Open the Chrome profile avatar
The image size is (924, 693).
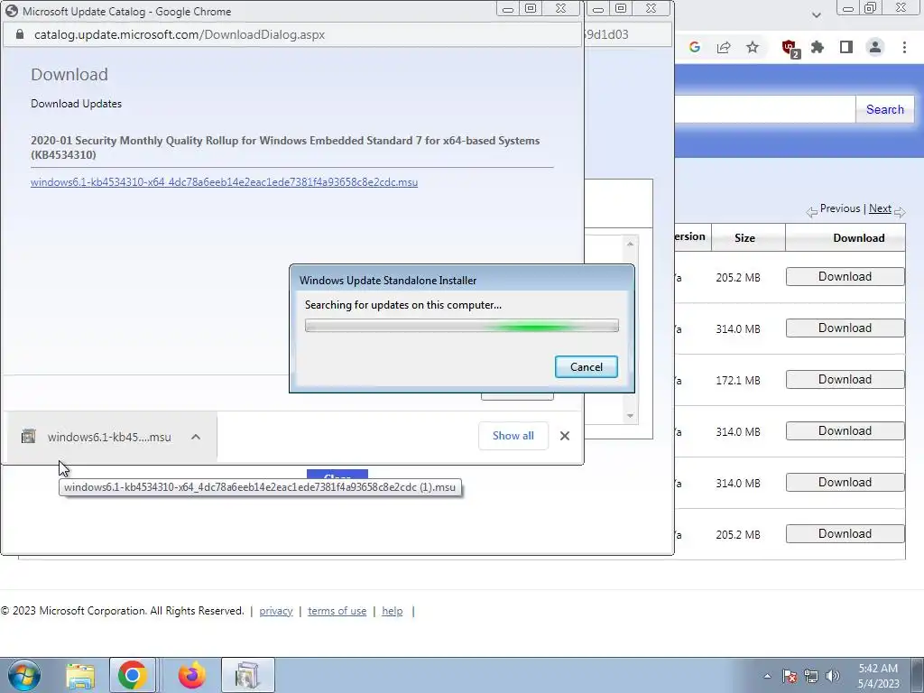[875, 47]
